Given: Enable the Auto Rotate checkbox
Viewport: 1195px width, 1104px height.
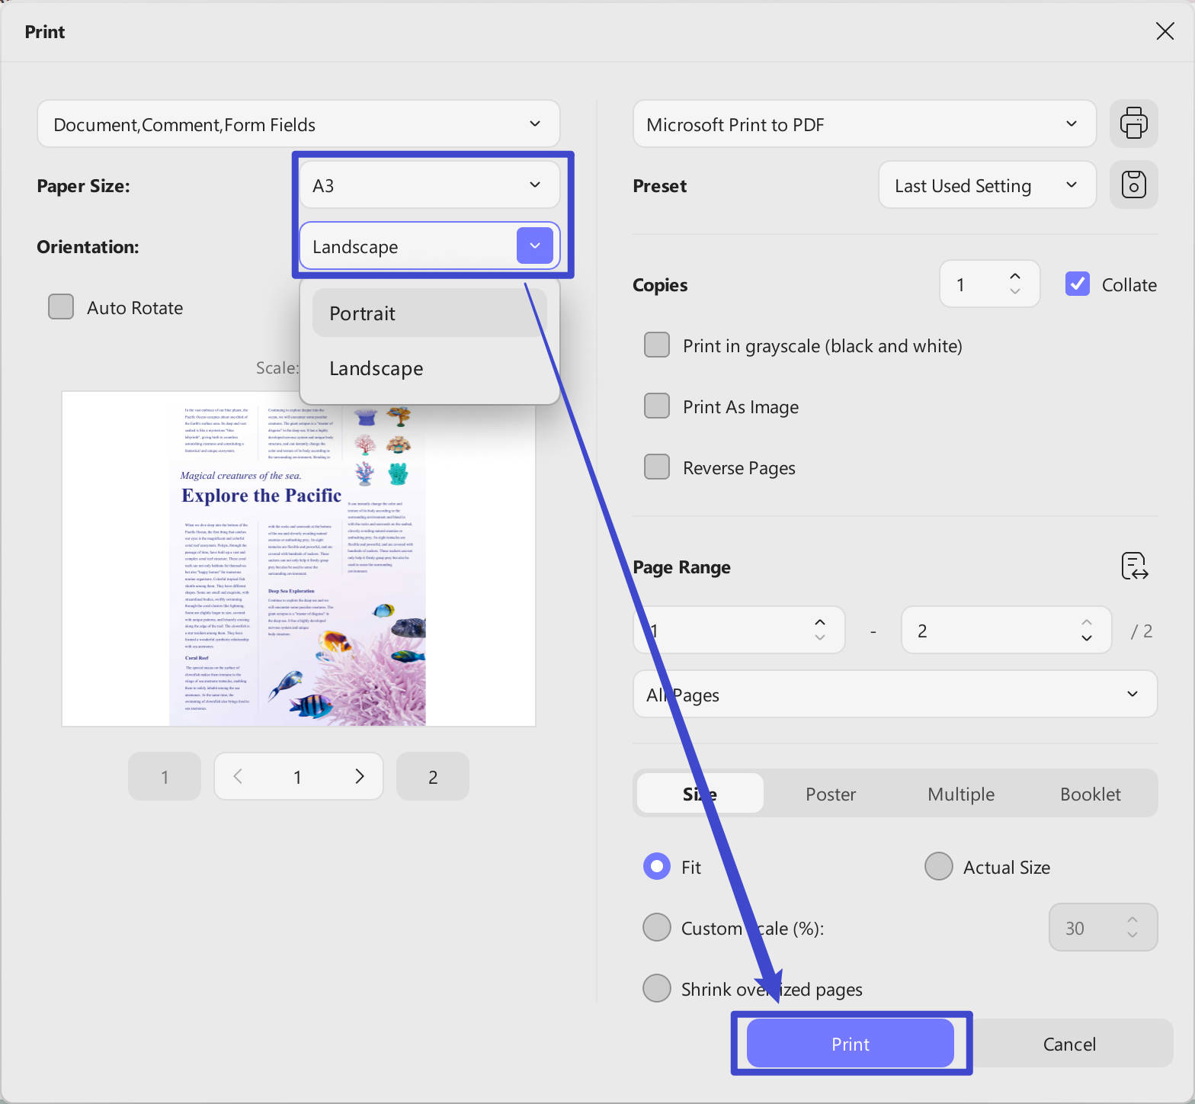Looking at the screenshot, I should [61, 307].
